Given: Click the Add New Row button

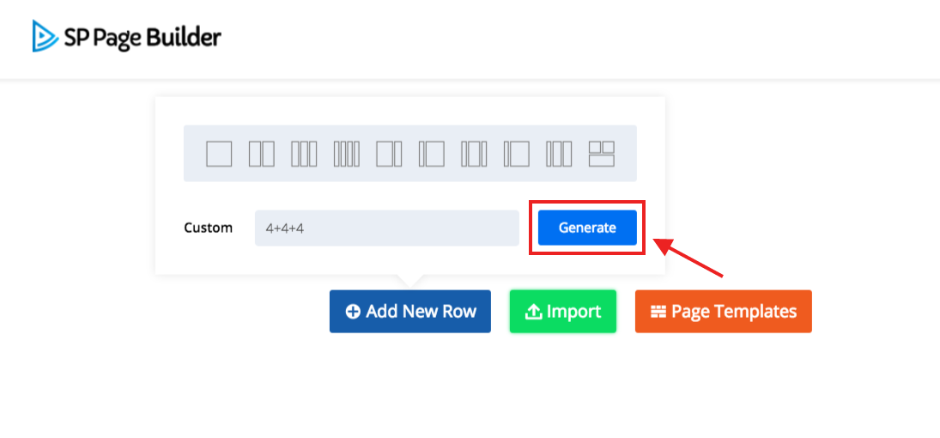Looking at the screenshot, I should 410,312.
